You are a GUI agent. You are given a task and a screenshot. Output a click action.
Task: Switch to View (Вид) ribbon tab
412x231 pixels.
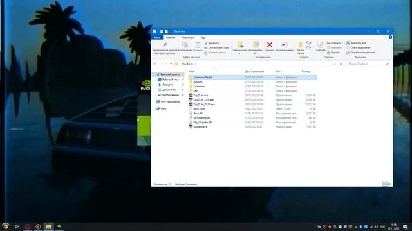click(x=203, y=37)
